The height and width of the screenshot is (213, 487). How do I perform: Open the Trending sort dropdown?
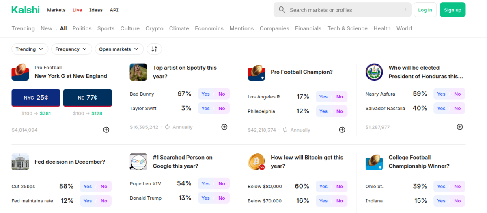[x=30, y=49]
